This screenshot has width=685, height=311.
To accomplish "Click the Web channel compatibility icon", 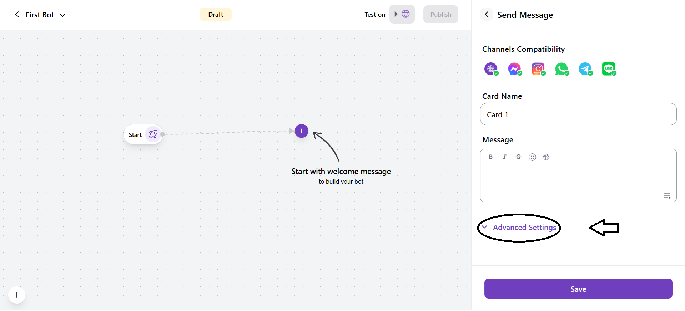I will tap(491, 69).
